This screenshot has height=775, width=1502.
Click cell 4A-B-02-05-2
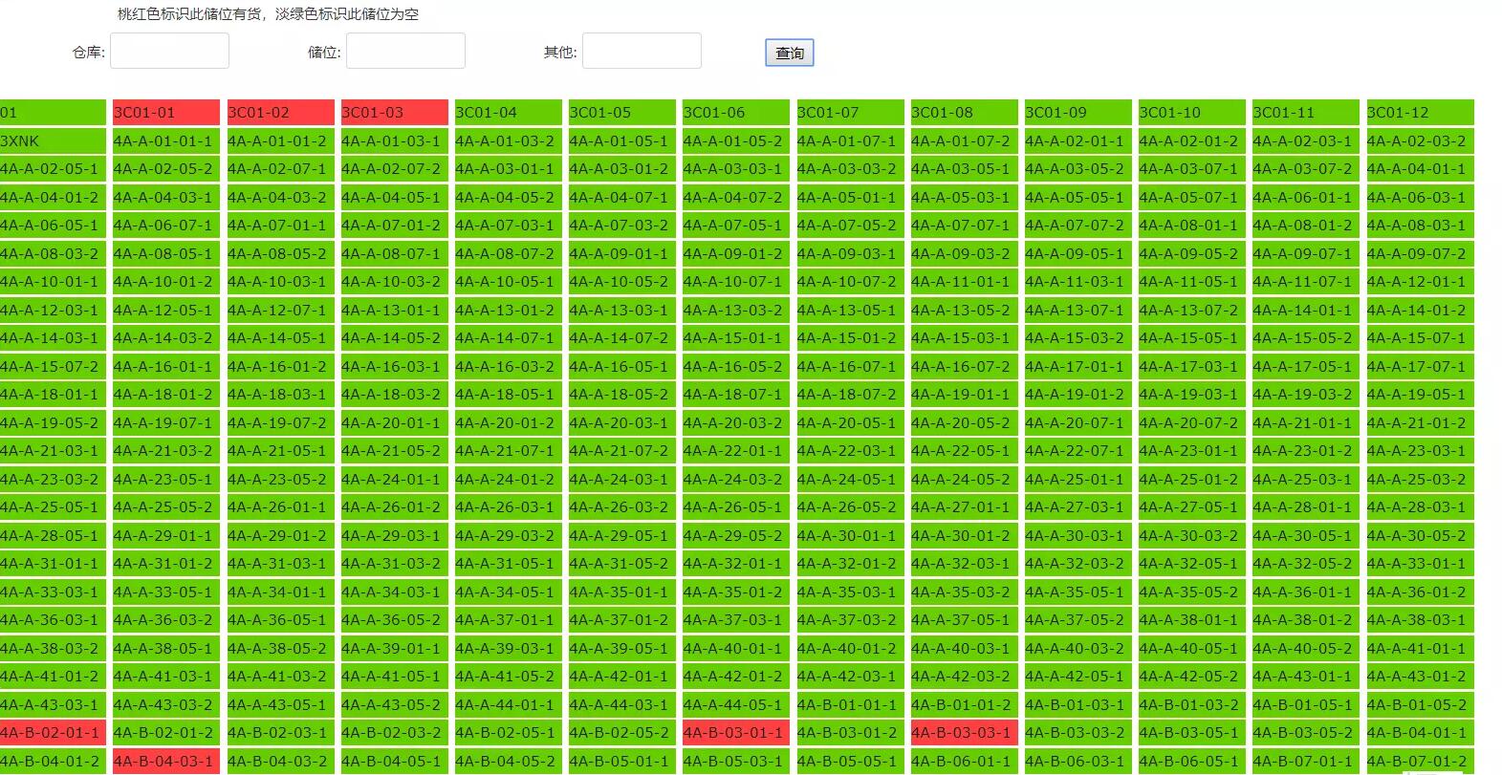622,733
